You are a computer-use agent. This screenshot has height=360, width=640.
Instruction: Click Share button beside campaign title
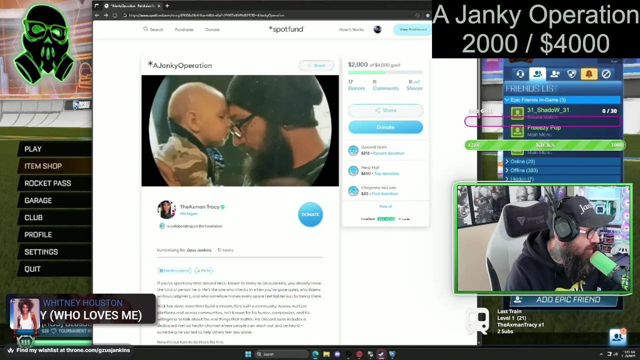pos(316,65)
